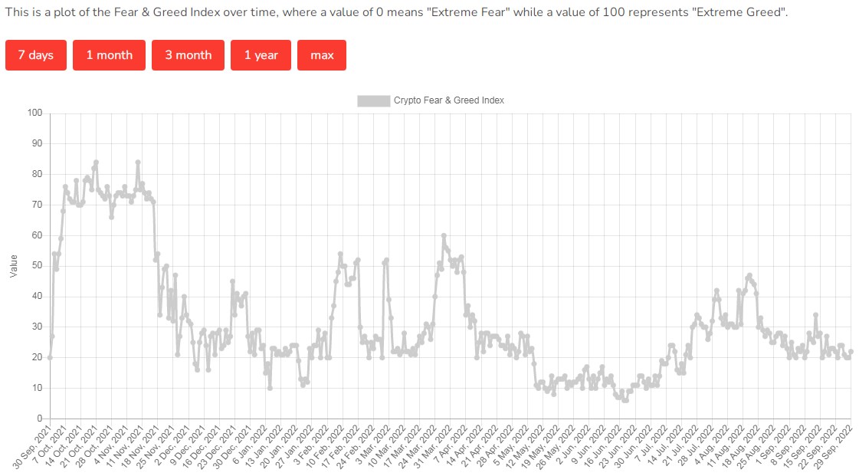Click the x-axis date '16 Jun, 2022'
The width and height of the screenshot is (859, 476).
point(602,446)
